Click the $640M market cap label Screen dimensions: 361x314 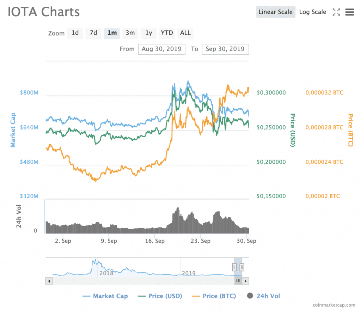(x=29, y=127)
